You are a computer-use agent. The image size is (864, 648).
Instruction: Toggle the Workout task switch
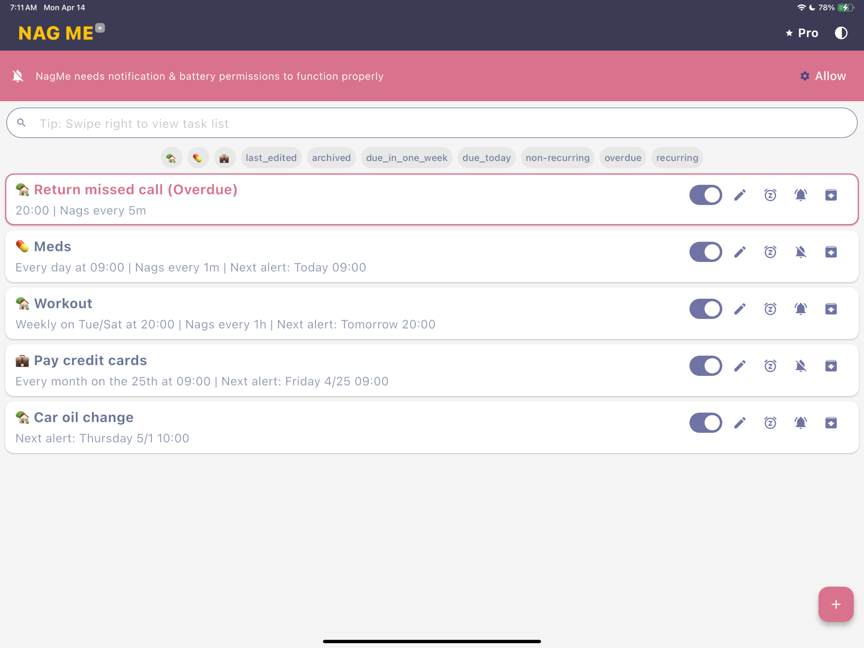(x=705, y=309)
